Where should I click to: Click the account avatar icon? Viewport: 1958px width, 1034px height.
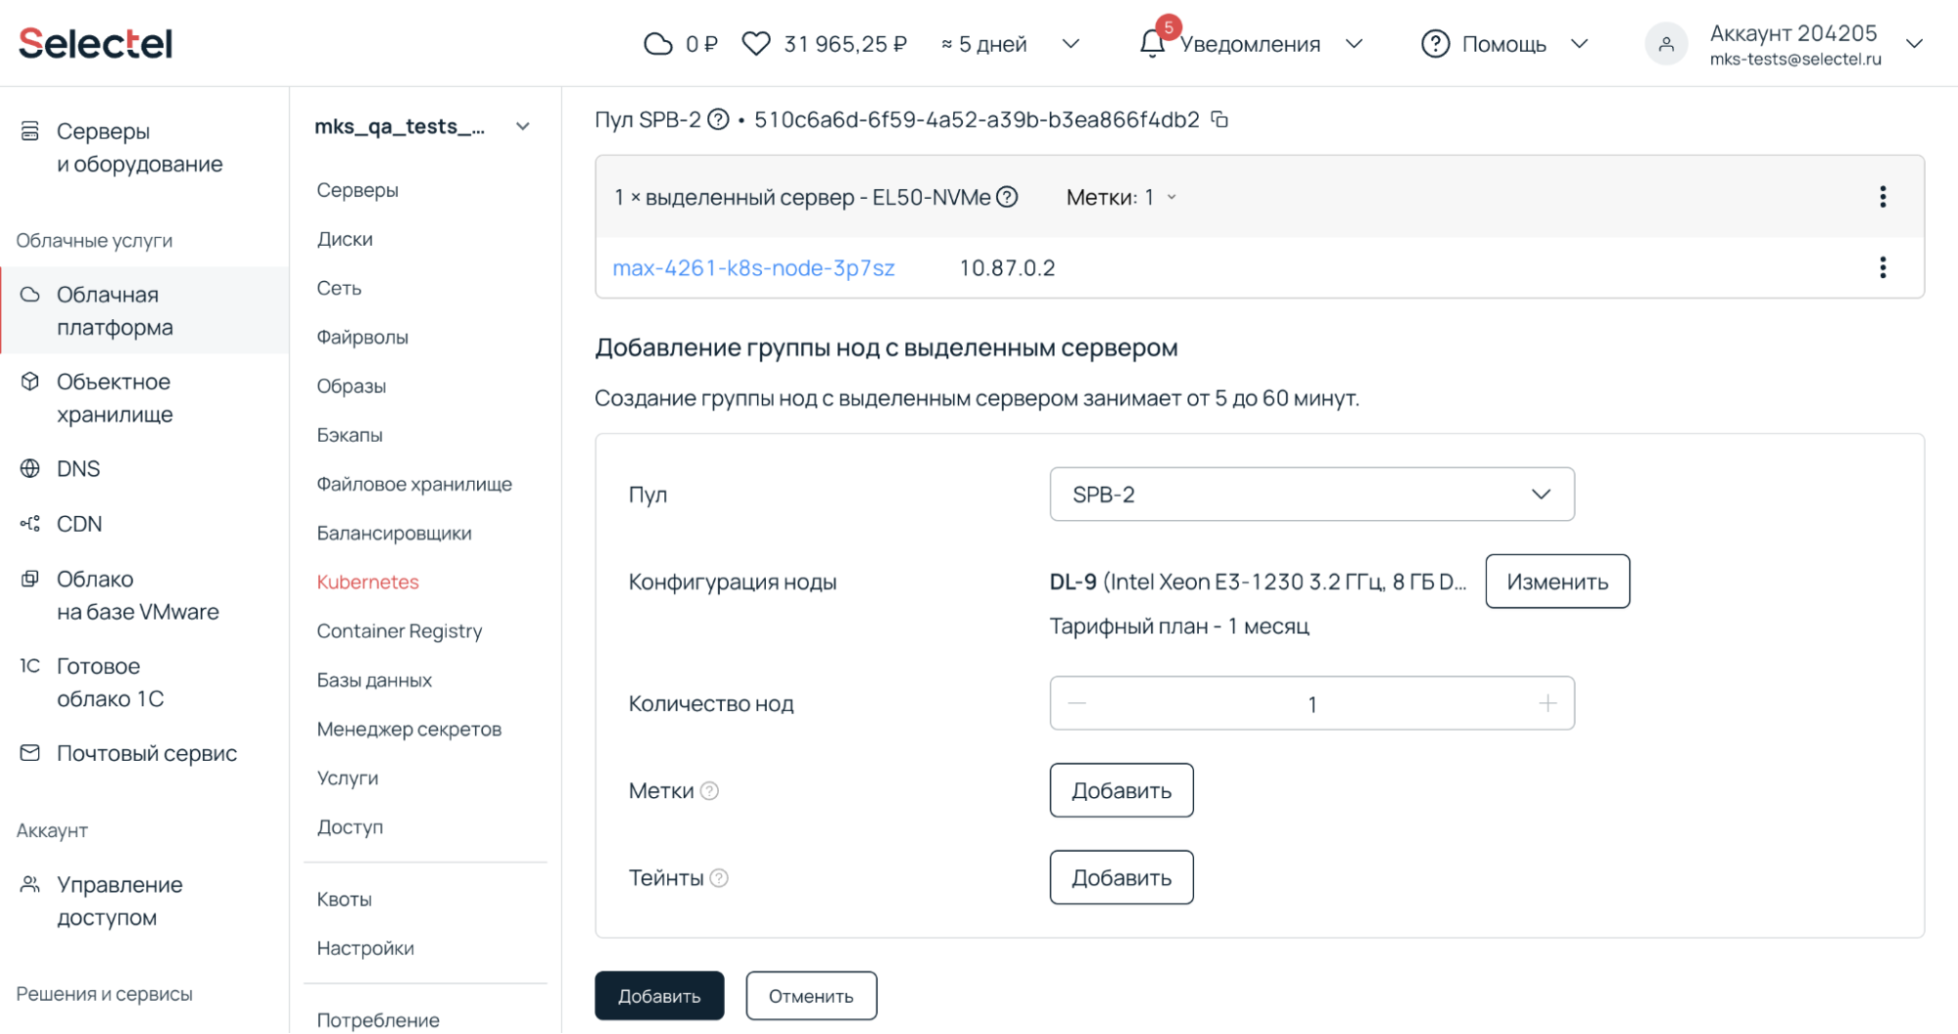(1666, 44)
